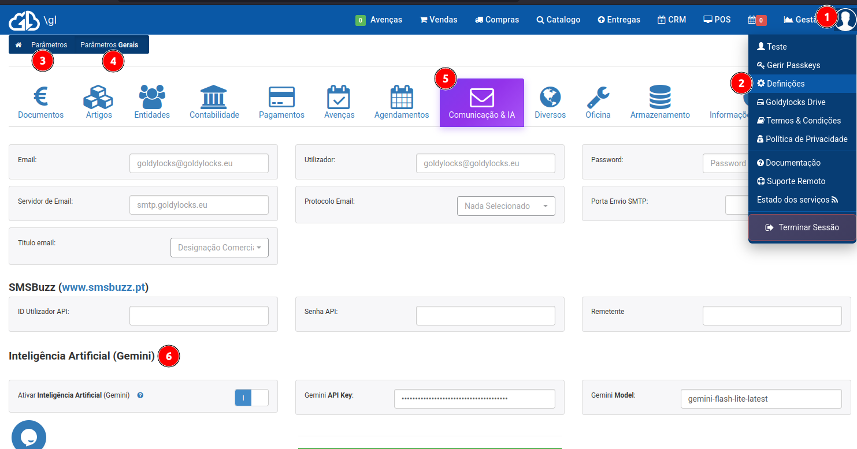Open Estado dos serviços feed entry
Screen dimensions: 857x449
click(x=802, y=200)
